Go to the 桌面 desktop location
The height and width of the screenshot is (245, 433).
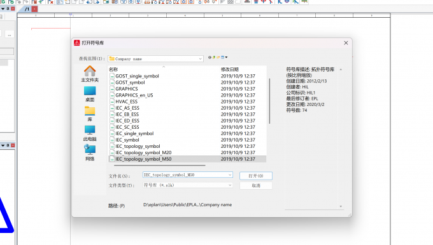click(x=90, y=94)
